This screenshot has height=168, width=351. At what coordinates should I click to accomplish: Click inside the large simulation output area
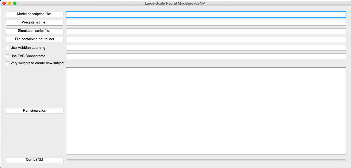[x=206, y=111]
